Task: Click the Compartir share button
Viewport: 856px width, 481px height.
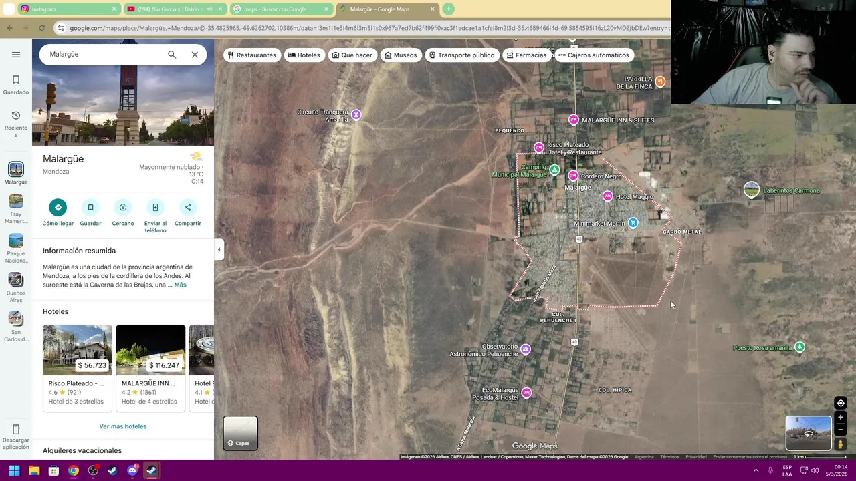Action: 188,214
